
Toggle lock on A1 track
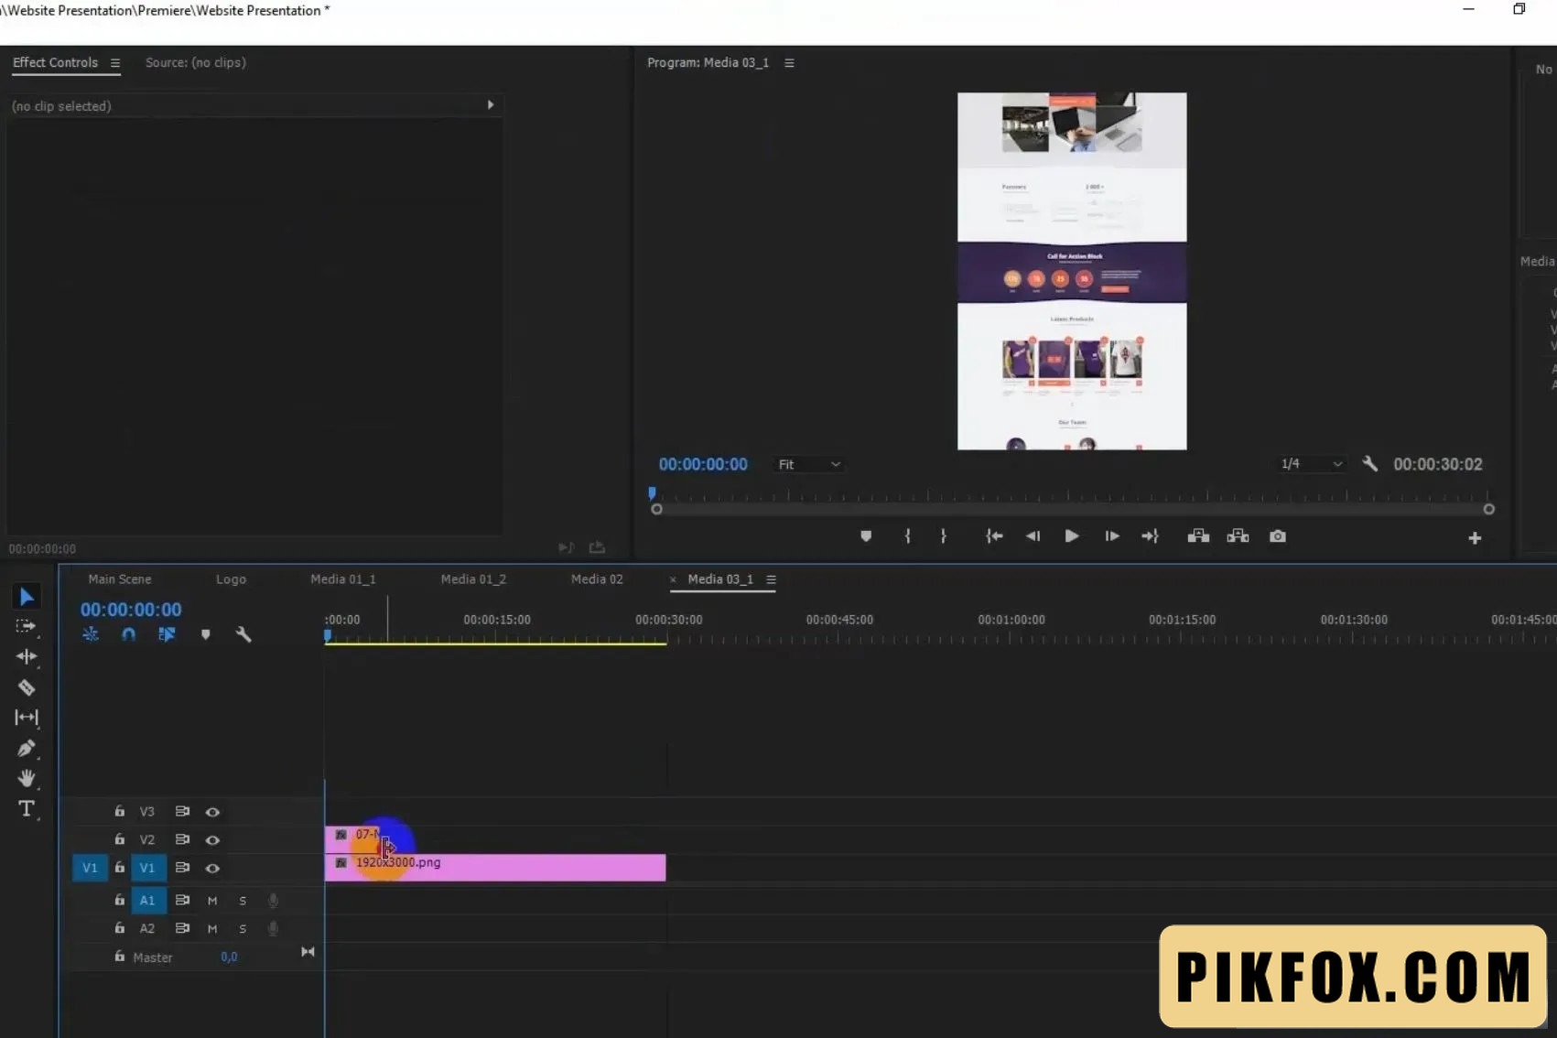click(x=119, y=900)
